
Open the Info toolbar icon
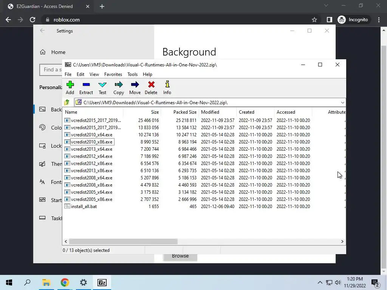[x=167, y=84]
